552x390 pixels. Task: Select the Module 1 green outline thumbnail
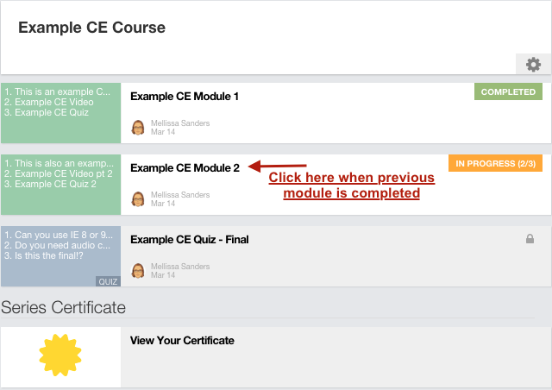click(x=61, y=113)
